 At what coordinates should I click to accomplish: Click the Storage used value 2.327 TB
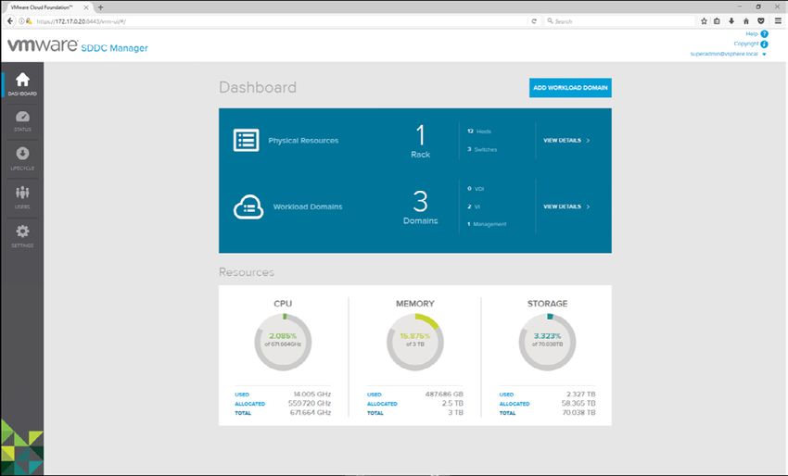tap(581, 395)
